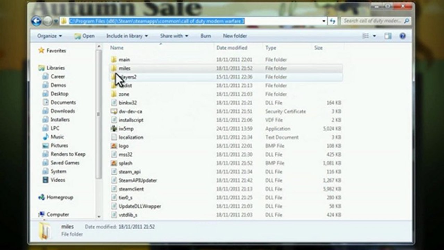444x250 pixels.
Task: Open the Include in library dropdown
Action: pos(127,36)
